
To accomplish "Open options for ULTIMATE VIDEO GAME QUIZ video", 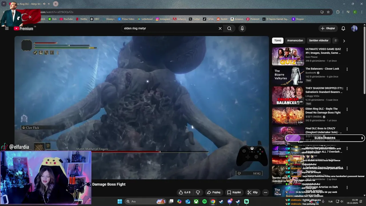I will coord(347,49).
